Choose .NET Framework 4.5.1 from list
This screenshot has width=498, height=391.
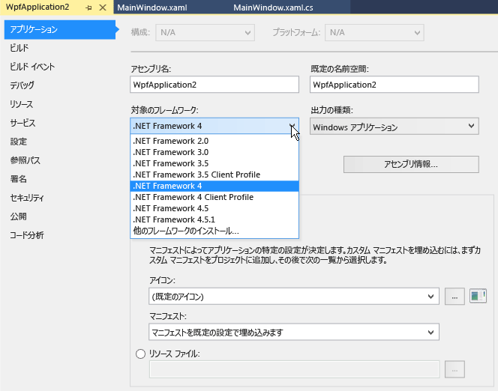tap(214, 219)
